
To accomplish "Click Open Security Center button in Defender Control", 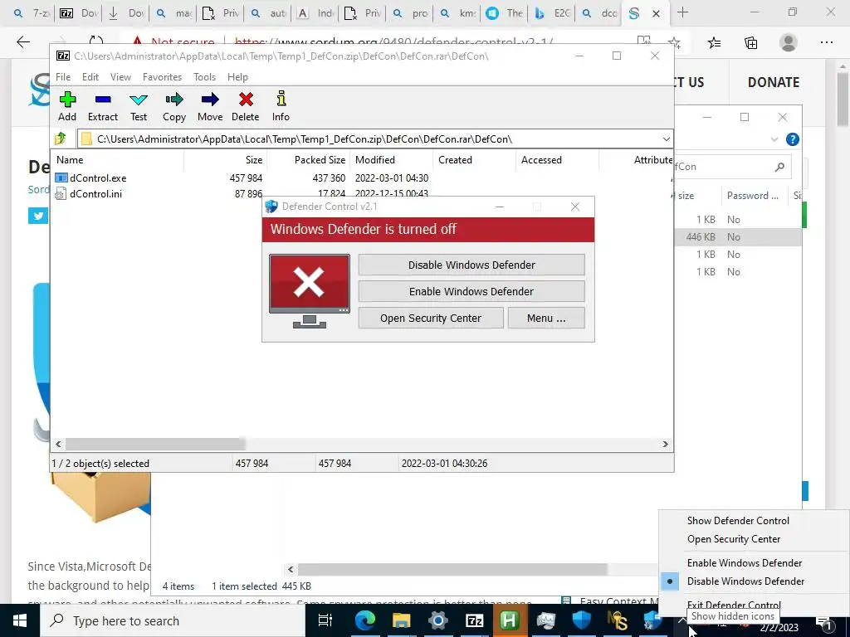I will pos(431,318).
